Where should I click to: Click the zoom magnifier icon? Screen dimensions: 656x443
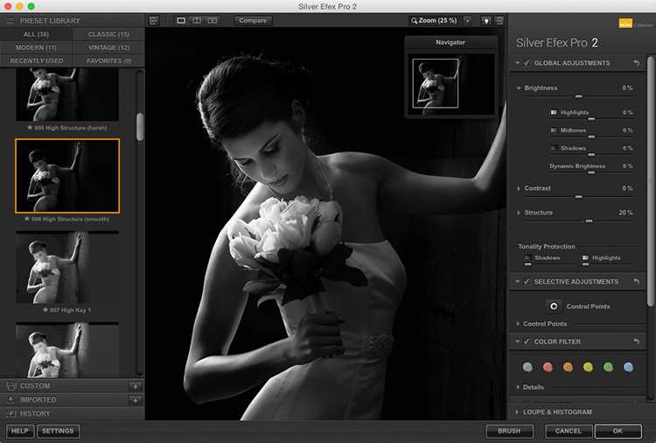pyautogui.click(x=415, y=20)
